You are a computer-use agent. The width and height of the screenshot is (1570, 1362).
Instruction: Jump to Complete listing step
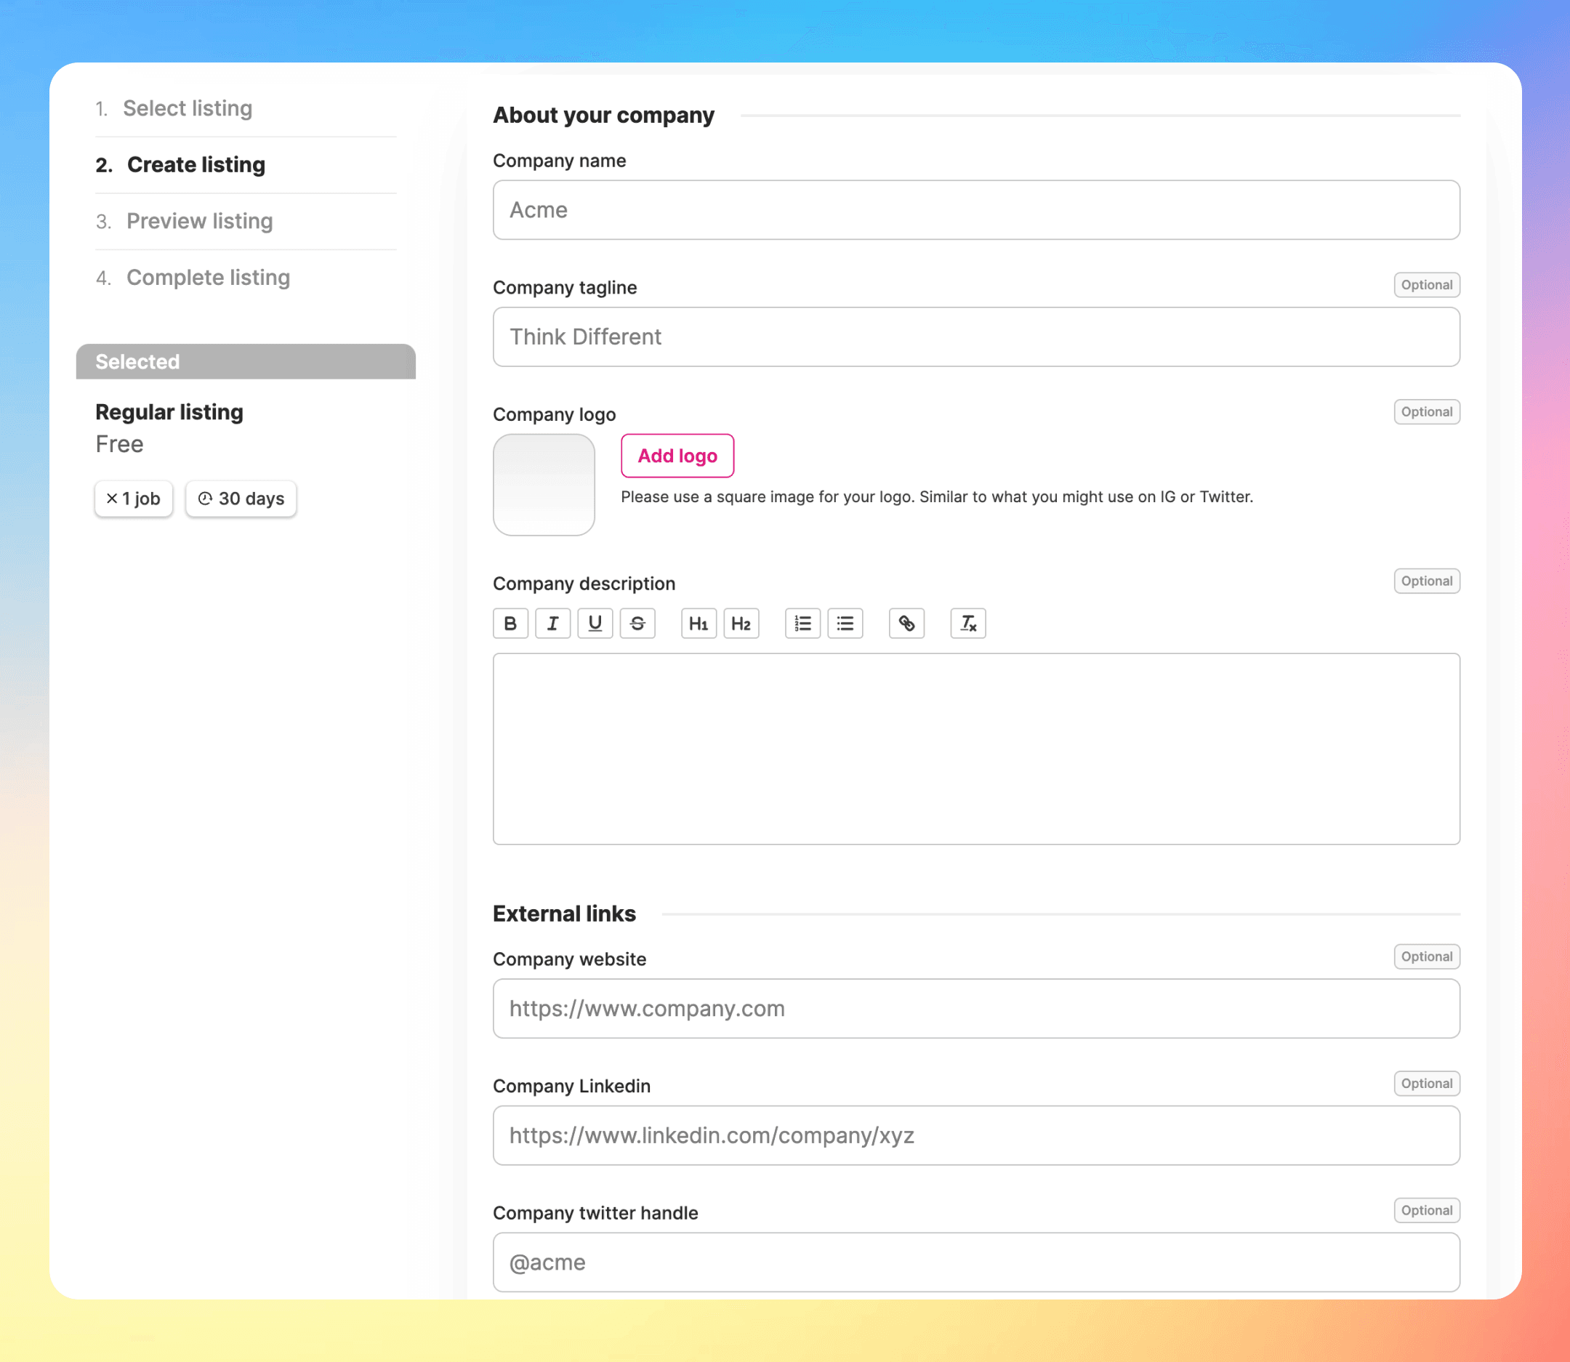[207, 278]
